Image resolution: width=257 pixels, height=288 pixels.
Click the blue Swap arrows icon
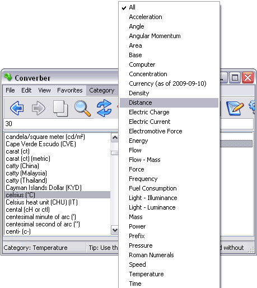pos(104,108)
